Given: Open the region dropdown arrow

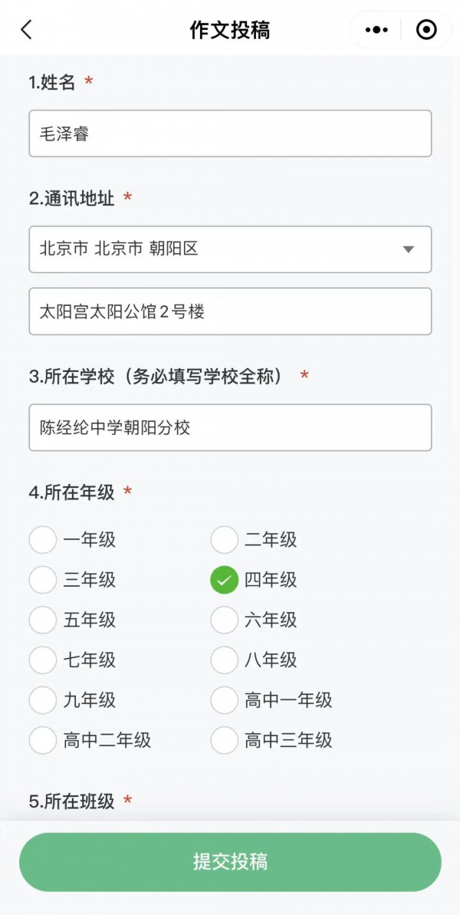Looking at the screenshot, I should 409,249.
